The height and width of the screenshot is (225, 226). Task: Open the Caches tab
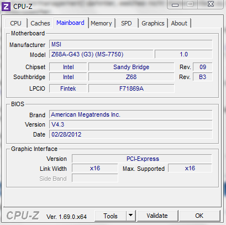point(40,23)
